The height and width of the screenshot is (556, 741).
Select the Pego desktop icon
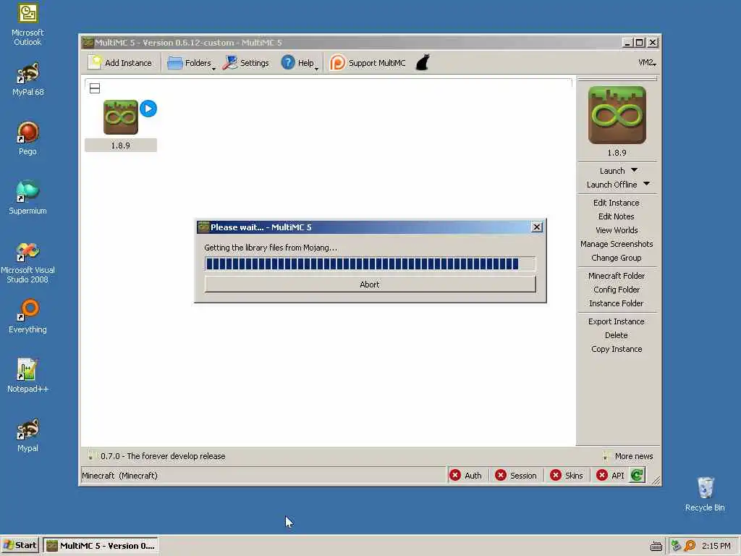[x=28, y=138]
